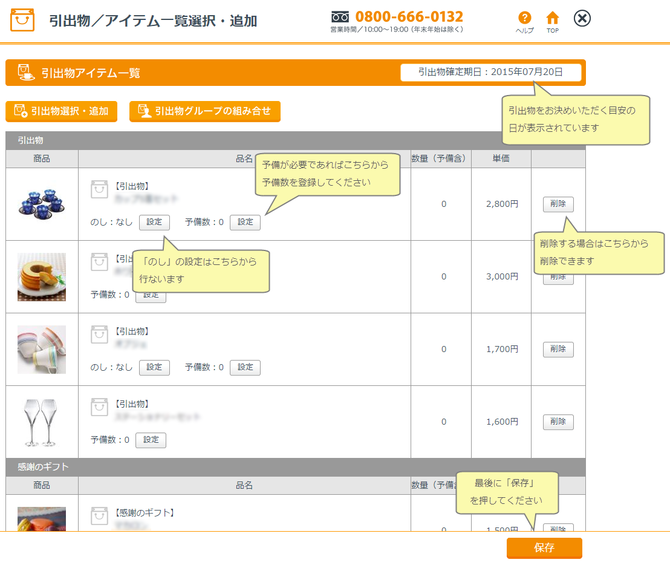This screenshot has height=568, width=670.
Task: Close the page with the X icon
Action: coord(582,19)
